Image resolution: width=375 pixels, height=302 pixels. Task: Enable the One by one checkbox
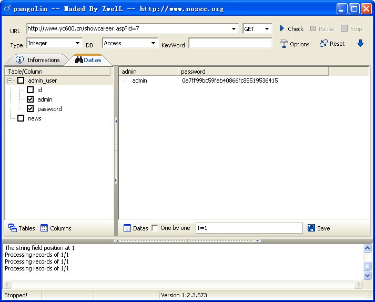point(155,228)
